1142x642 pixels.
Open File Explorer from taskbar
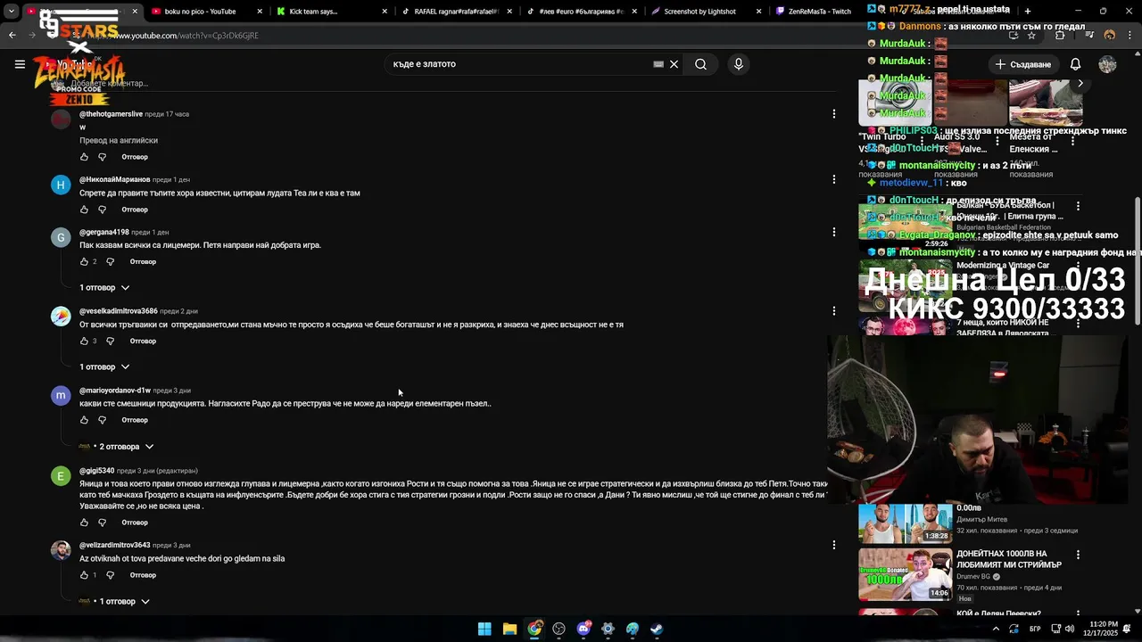[509, 629]
